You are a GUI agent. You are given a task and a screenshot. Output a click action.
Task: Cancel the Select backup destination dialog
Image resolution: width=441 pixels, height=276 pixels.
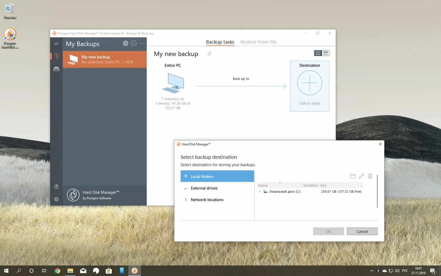click(362, 231)
